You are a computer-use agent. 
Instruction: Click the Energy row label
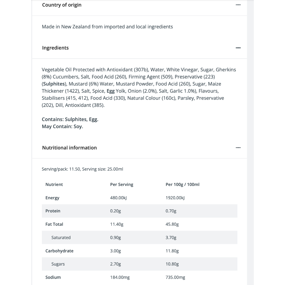[x=52, y=198]
